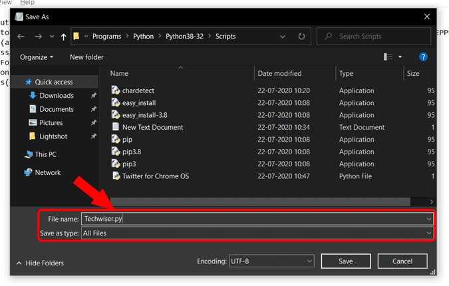The image size is (449, 286).
Task: Refresh the Scripts folder listing
Action: [x=302, y=37]
